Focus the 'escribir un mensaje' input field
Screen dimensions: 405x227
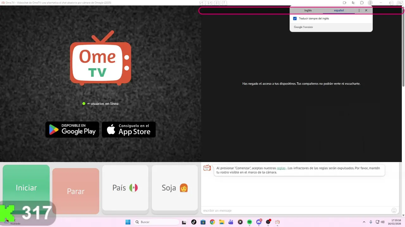click(296, 210)
